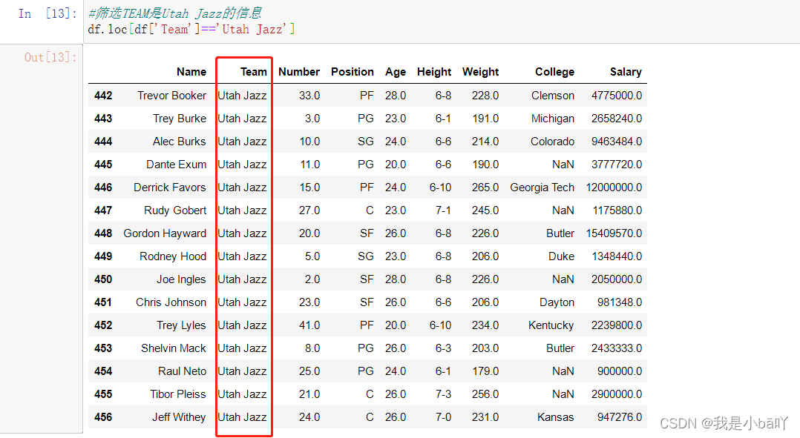Screen dimensions: 800x438
Task: Select salary value 12000000.0
Action: pos(614,187)
